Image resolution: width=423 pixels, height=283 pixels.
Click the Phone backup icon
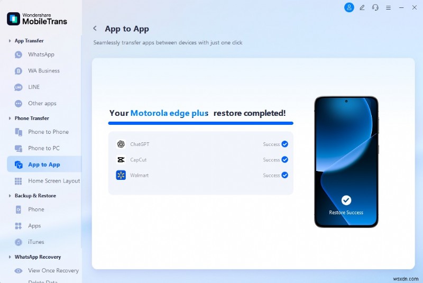(19, 209)
